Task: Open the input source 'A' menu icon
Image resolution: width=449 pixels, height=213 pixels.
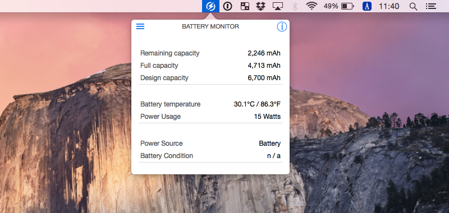Action: pyautogui.click(x=367, y=6)
